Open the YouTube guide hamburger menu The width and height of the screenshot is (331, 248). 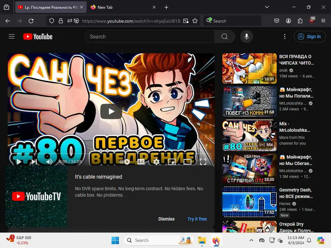click(12, 36)
